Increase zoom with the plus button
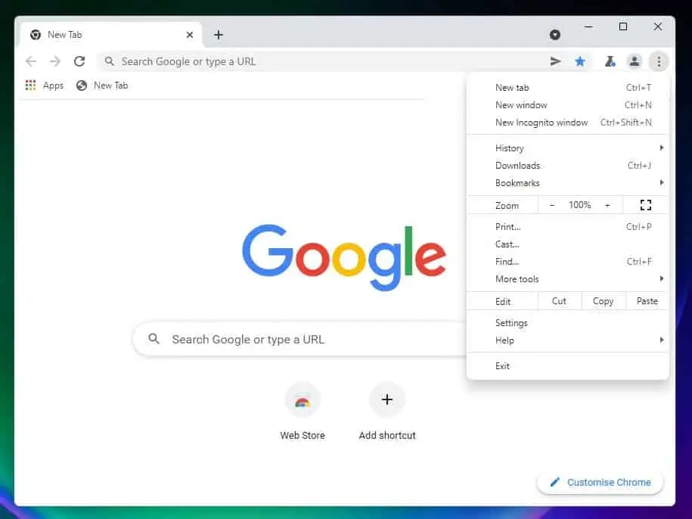 (607, 205)
